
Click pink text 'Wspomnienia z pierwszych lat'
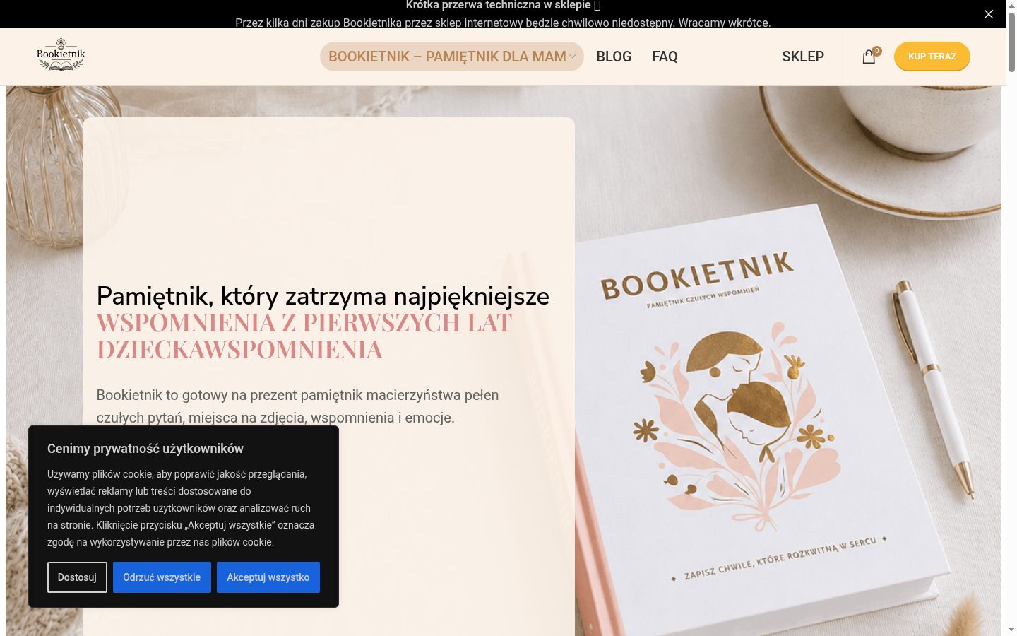point(304,323)
